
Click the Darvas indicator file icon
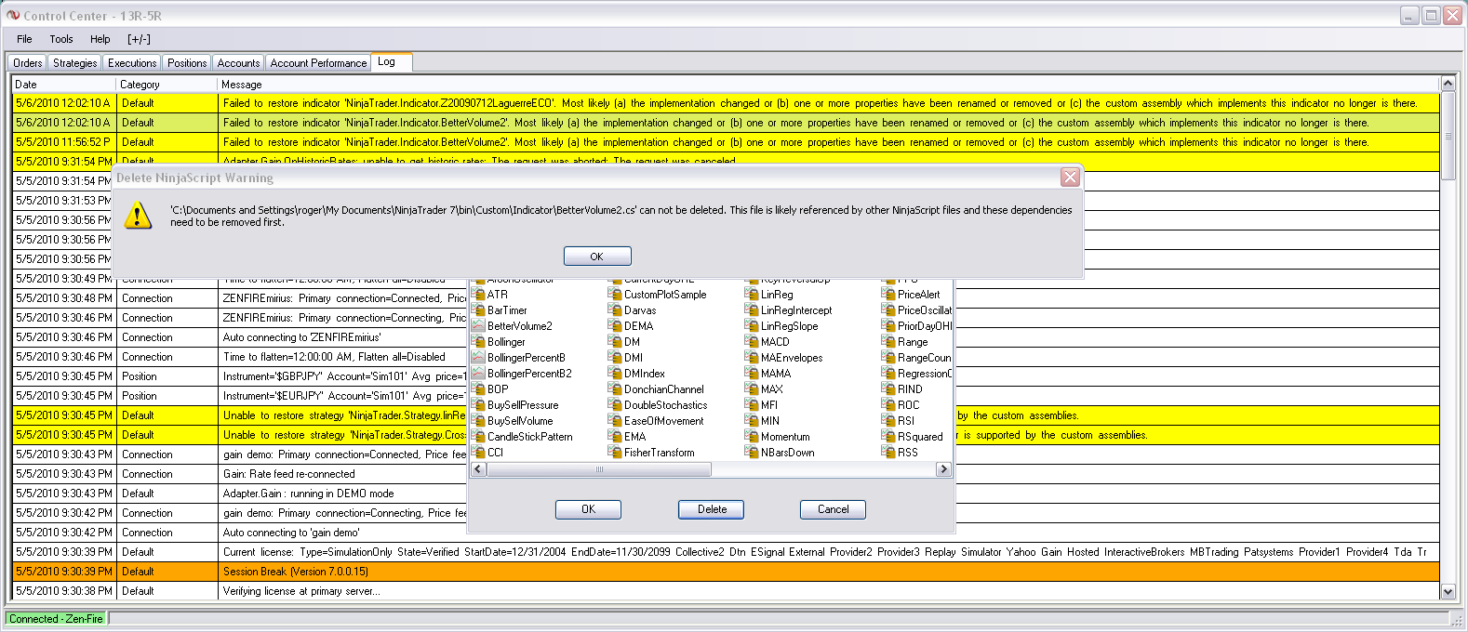615,310
